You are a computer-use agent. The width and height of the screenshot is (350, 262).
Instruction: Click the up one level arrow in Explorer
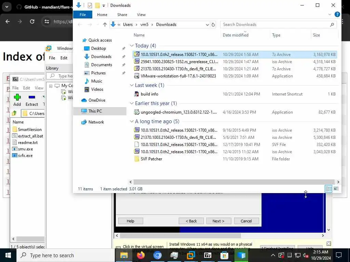105,25
